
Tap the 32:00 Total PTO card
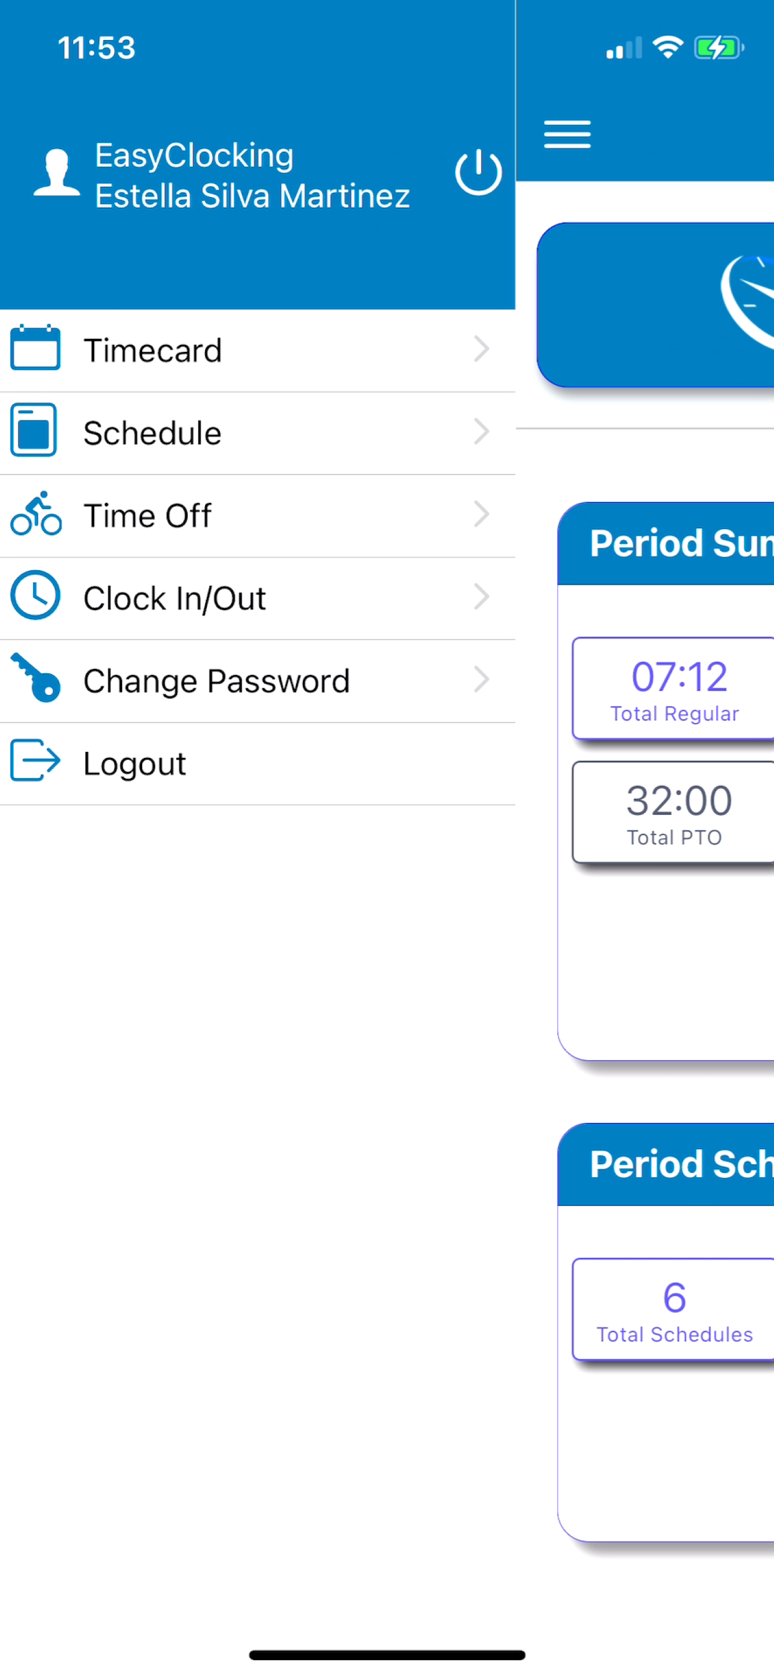point(673,812)
